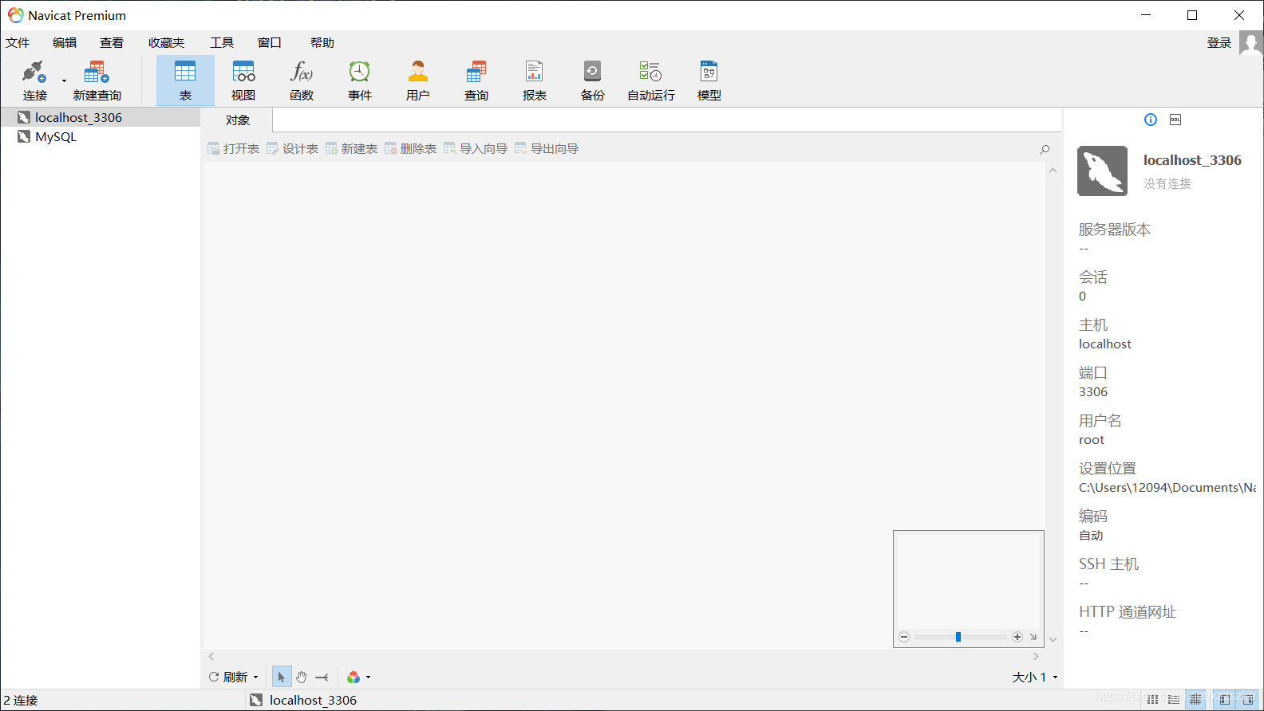This screenshot has height=711, width=1264.
Task: Open the 视图 views toolbar icon
Action: coord(243,81)
